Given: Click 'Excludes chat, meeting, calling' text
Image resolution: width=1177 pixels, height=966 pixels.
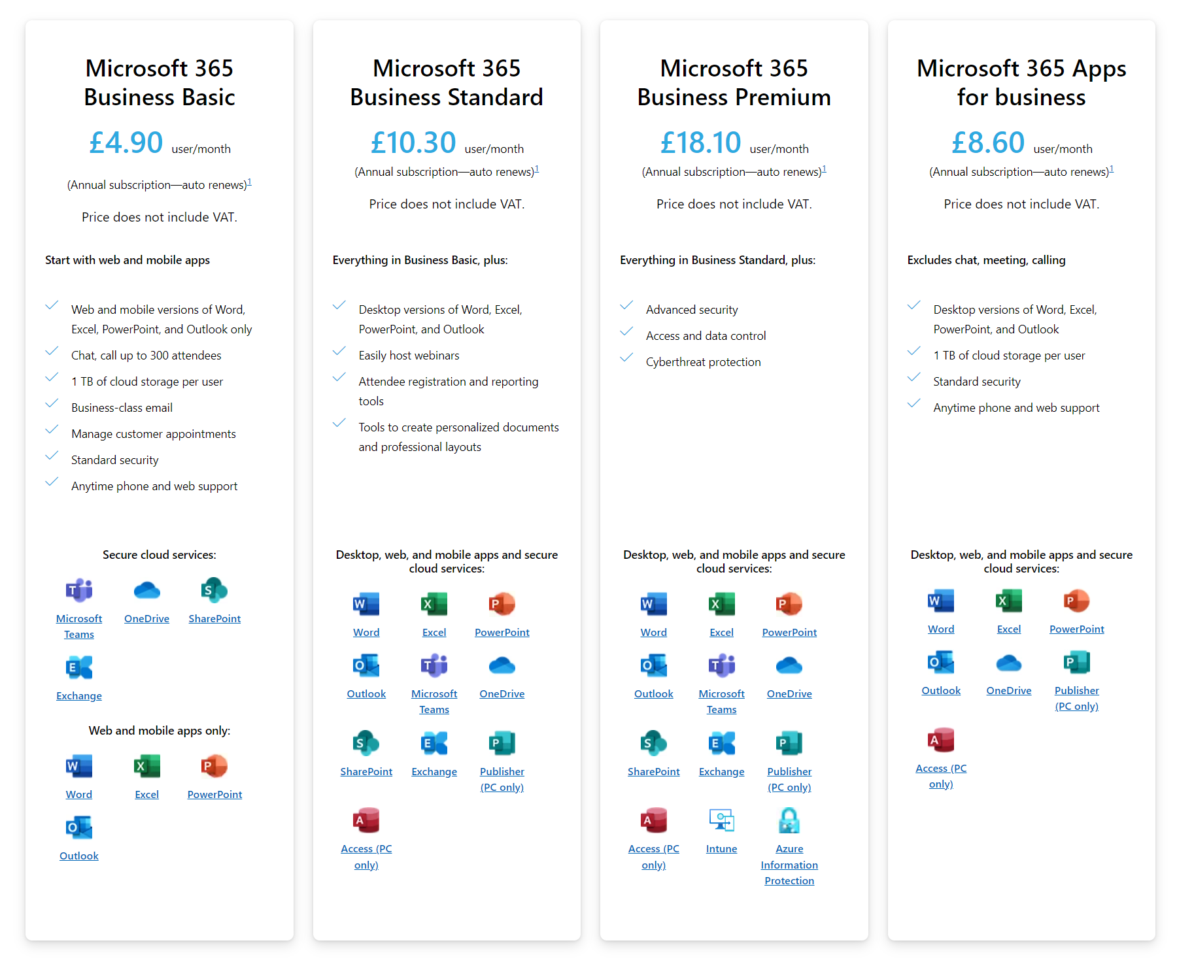Looking at the screenshot, I should pos(986,260).
